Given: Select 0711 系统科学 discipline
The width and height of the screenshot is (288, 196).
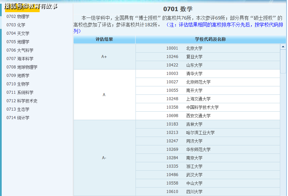Looking at the screenshot, I should coord(20,92).
